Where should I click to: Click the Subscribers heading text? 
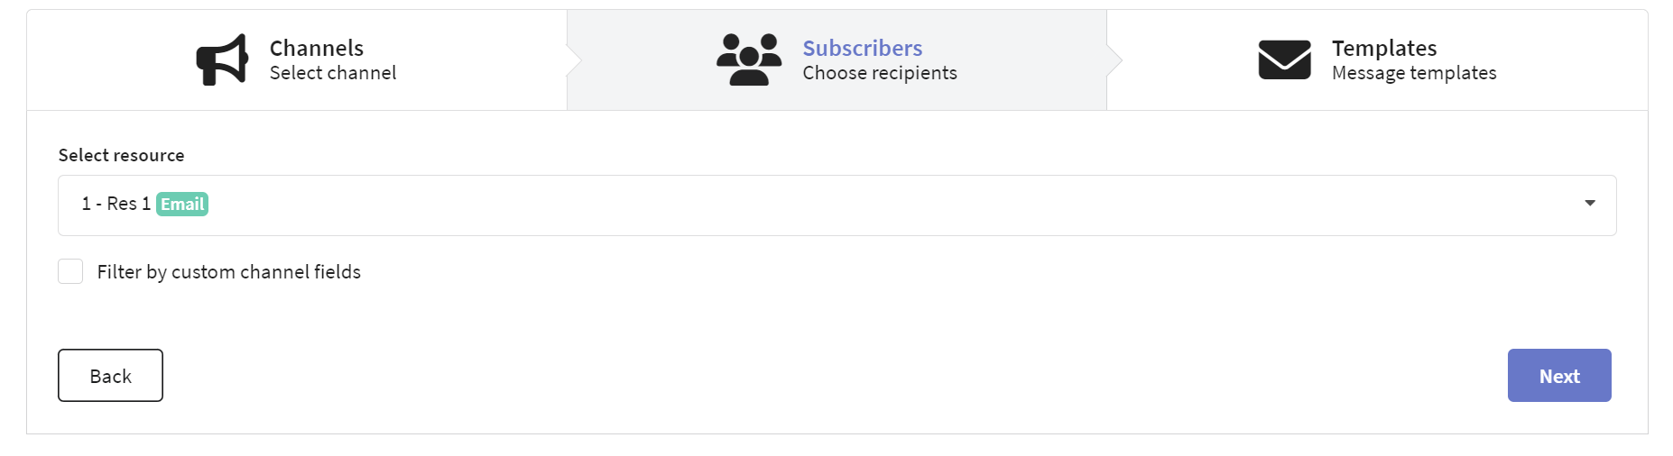tap(863, 48)
